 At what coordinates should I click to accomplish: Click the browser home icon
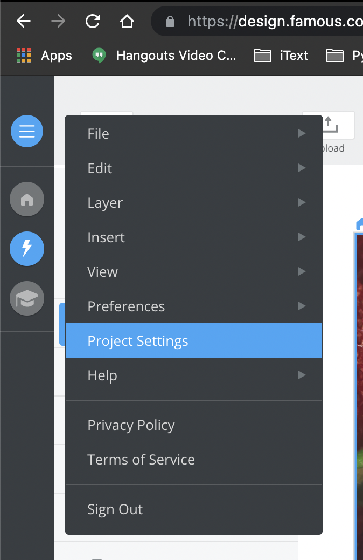point(127,22)
